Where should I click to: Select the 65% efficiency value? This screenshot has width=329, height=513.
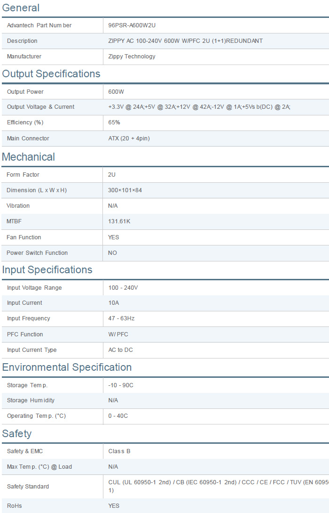tap(114, 122)
